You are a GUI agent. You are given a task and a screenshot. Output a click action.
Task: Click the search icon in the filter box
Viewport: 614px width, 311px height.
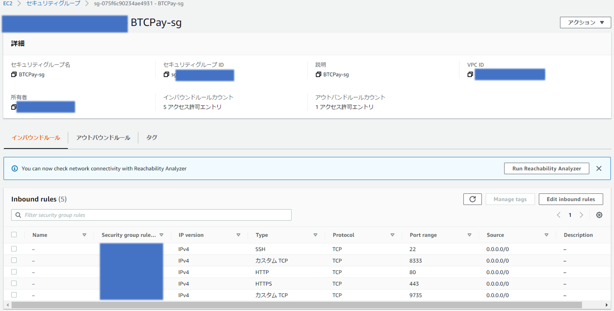point(18,215)
